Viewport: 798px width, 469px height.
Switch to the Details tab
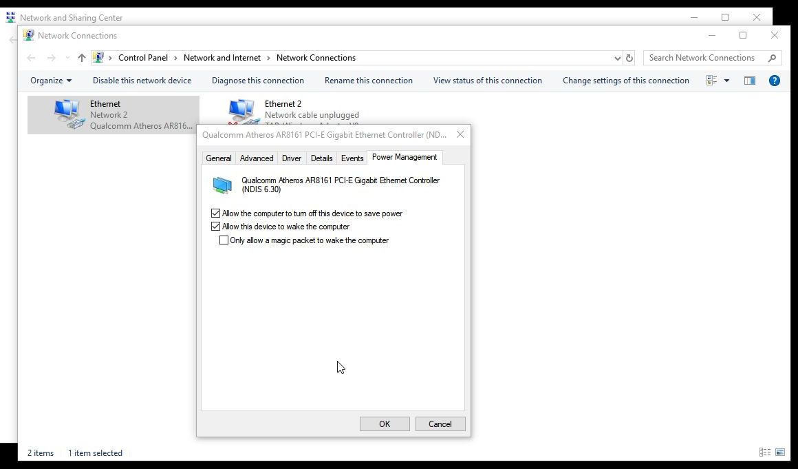coord(322,158)
